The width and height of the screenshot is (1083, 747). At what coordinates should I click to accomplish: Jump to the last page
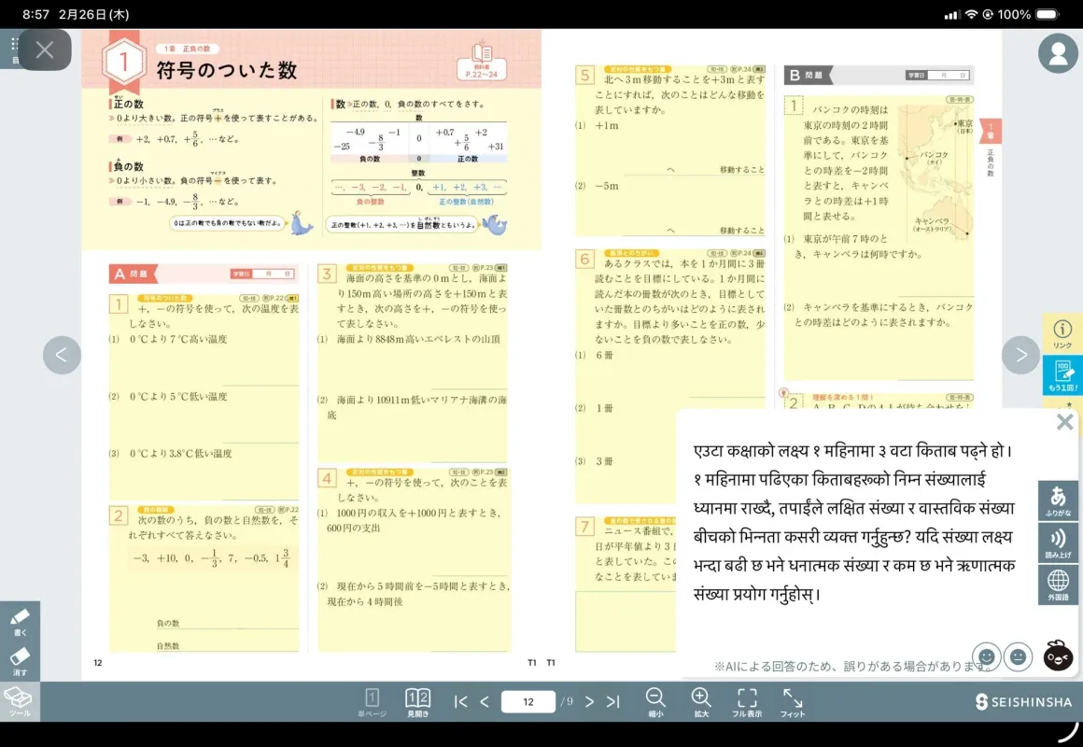(612, 702)
